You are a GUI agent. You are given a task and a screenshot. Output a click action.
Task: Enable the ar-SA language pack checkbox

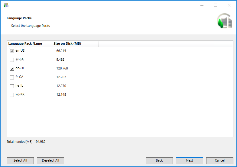coord(12,60)
